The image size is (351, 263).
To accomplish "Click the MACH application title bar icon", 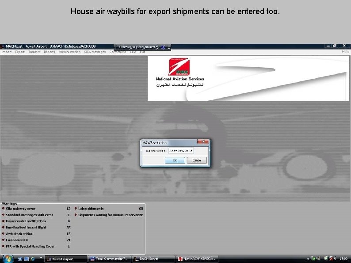I will tap(3, 46).
